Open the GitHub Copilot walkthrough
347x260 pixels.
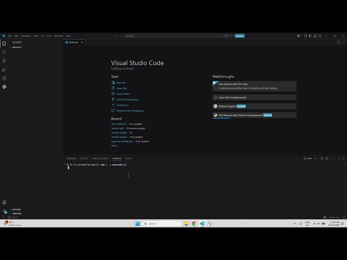click(254, 106)
